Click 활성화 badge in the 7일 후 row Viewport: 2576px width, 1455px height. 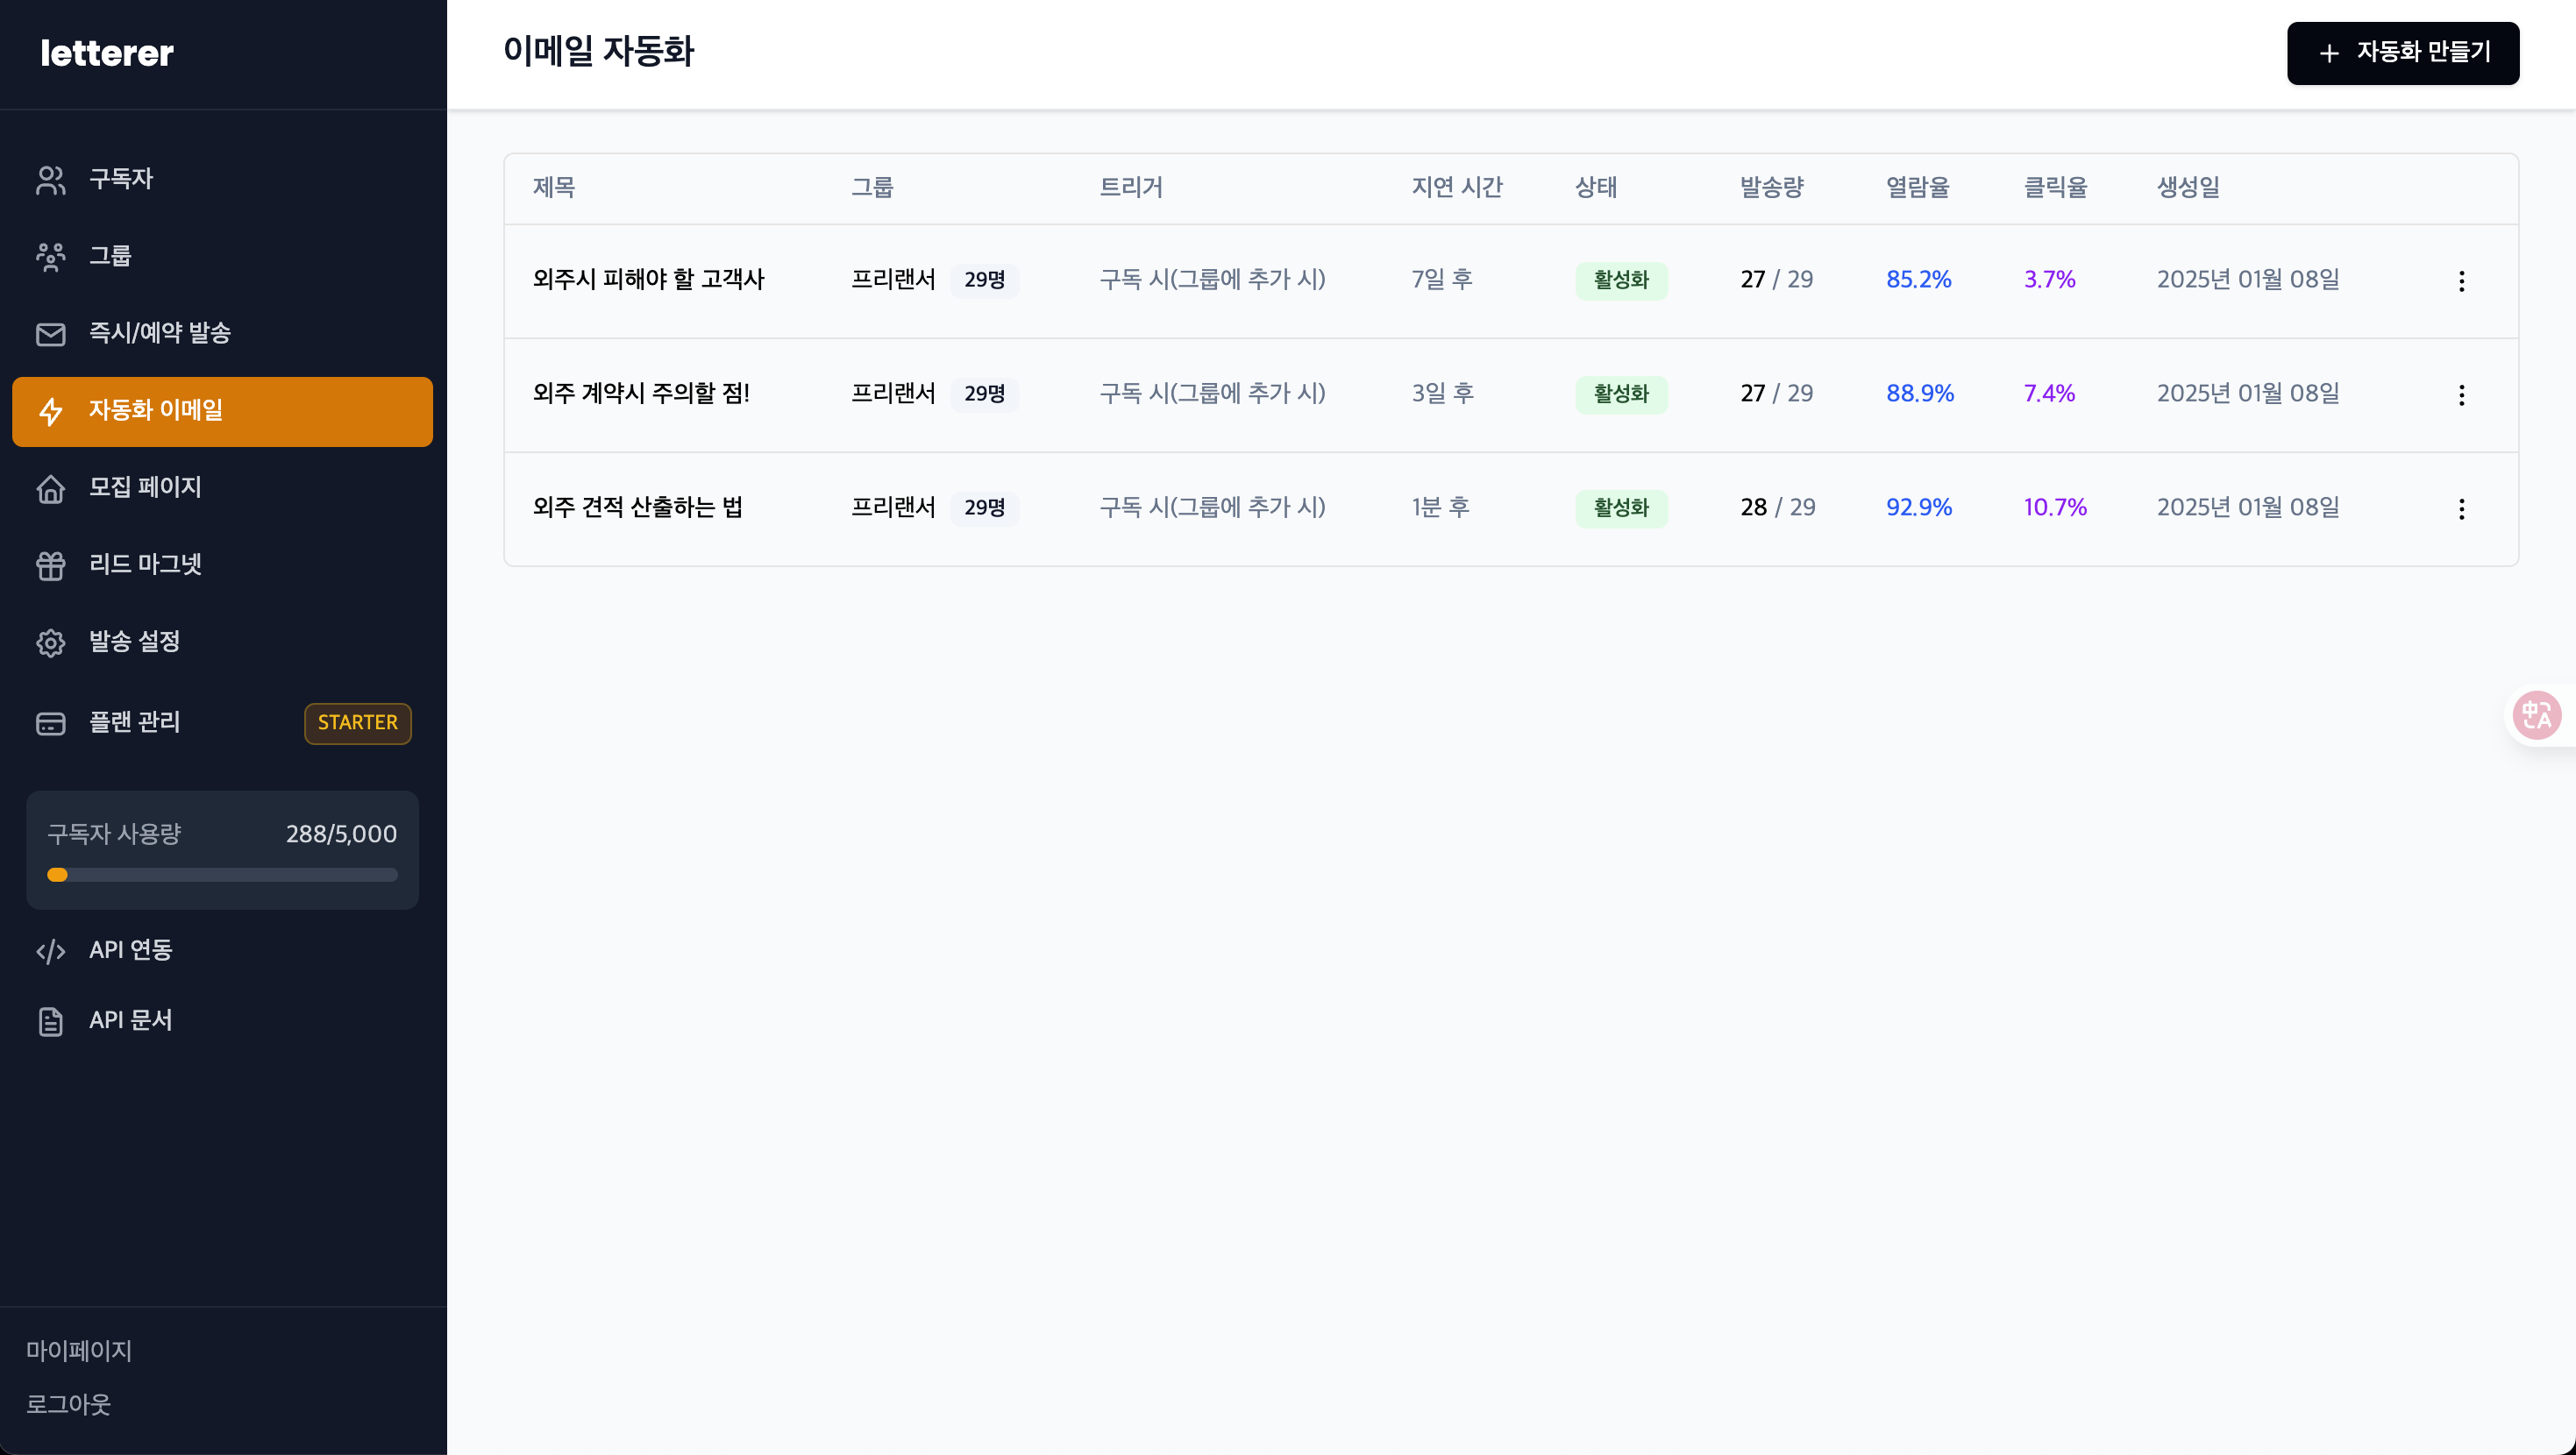coord(1621,281)
